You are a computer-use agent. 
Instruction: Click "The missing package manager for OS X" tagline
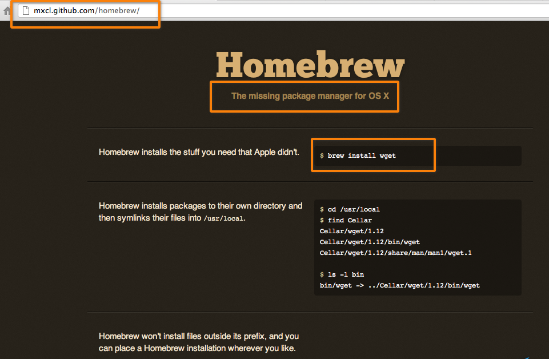point(310,96)
